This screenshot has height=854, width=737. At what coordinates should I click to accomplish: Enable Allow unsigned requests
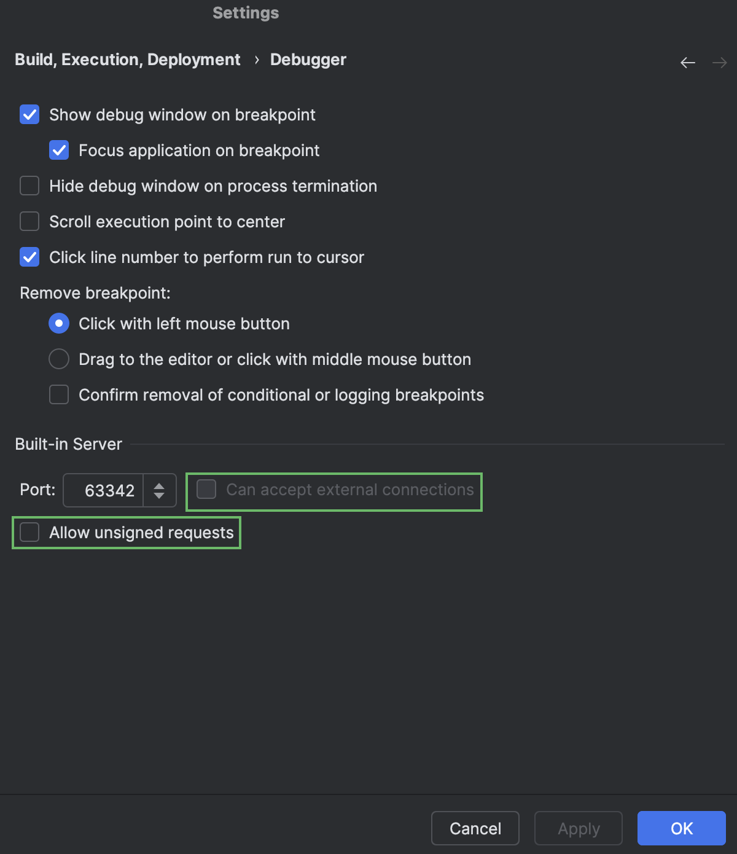click(x=29, y=533)
